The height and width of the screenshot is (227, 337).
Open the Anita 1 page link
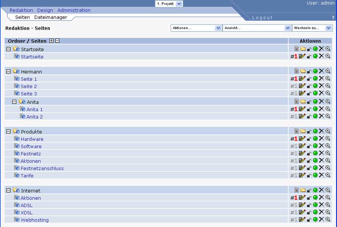click(x=35, y=109)
